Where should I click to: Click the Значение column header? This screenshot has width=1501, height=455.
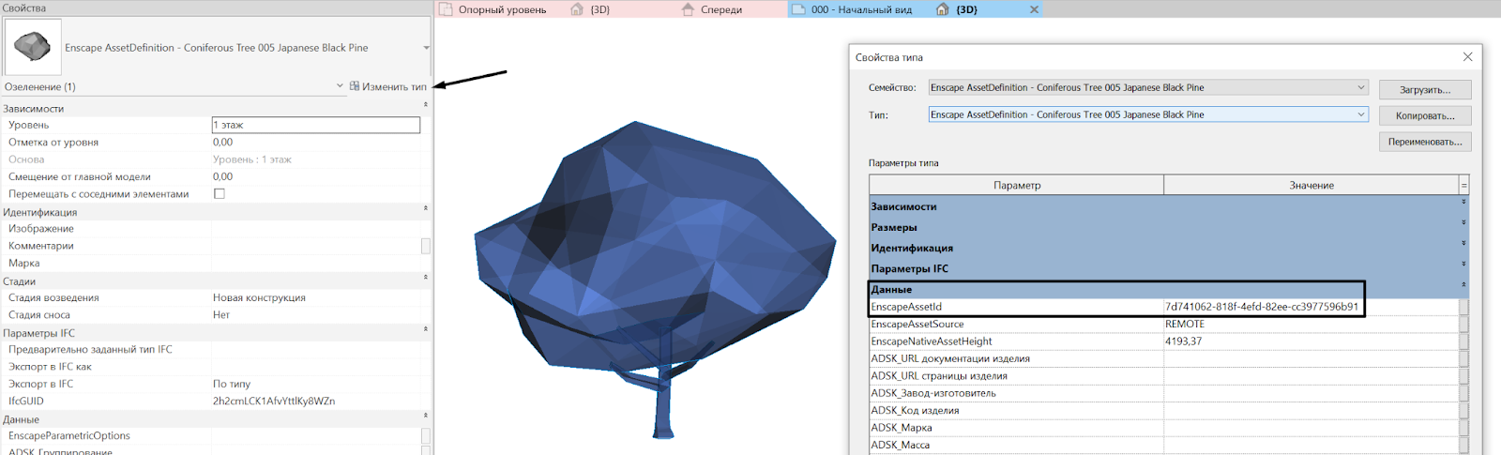(1311, 185)
